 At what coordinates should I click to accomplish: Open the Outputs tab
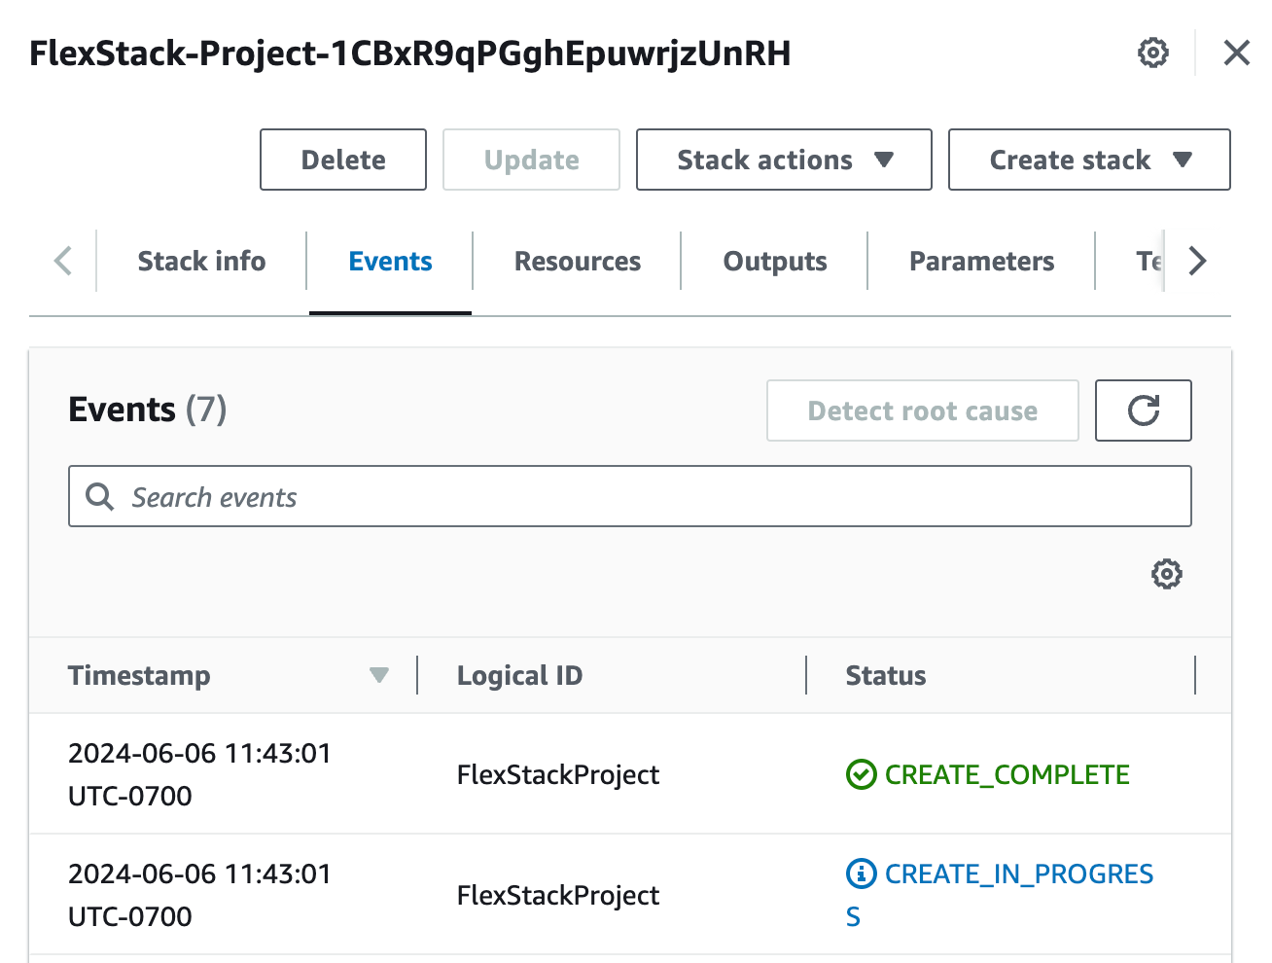(x=773, y=261)
